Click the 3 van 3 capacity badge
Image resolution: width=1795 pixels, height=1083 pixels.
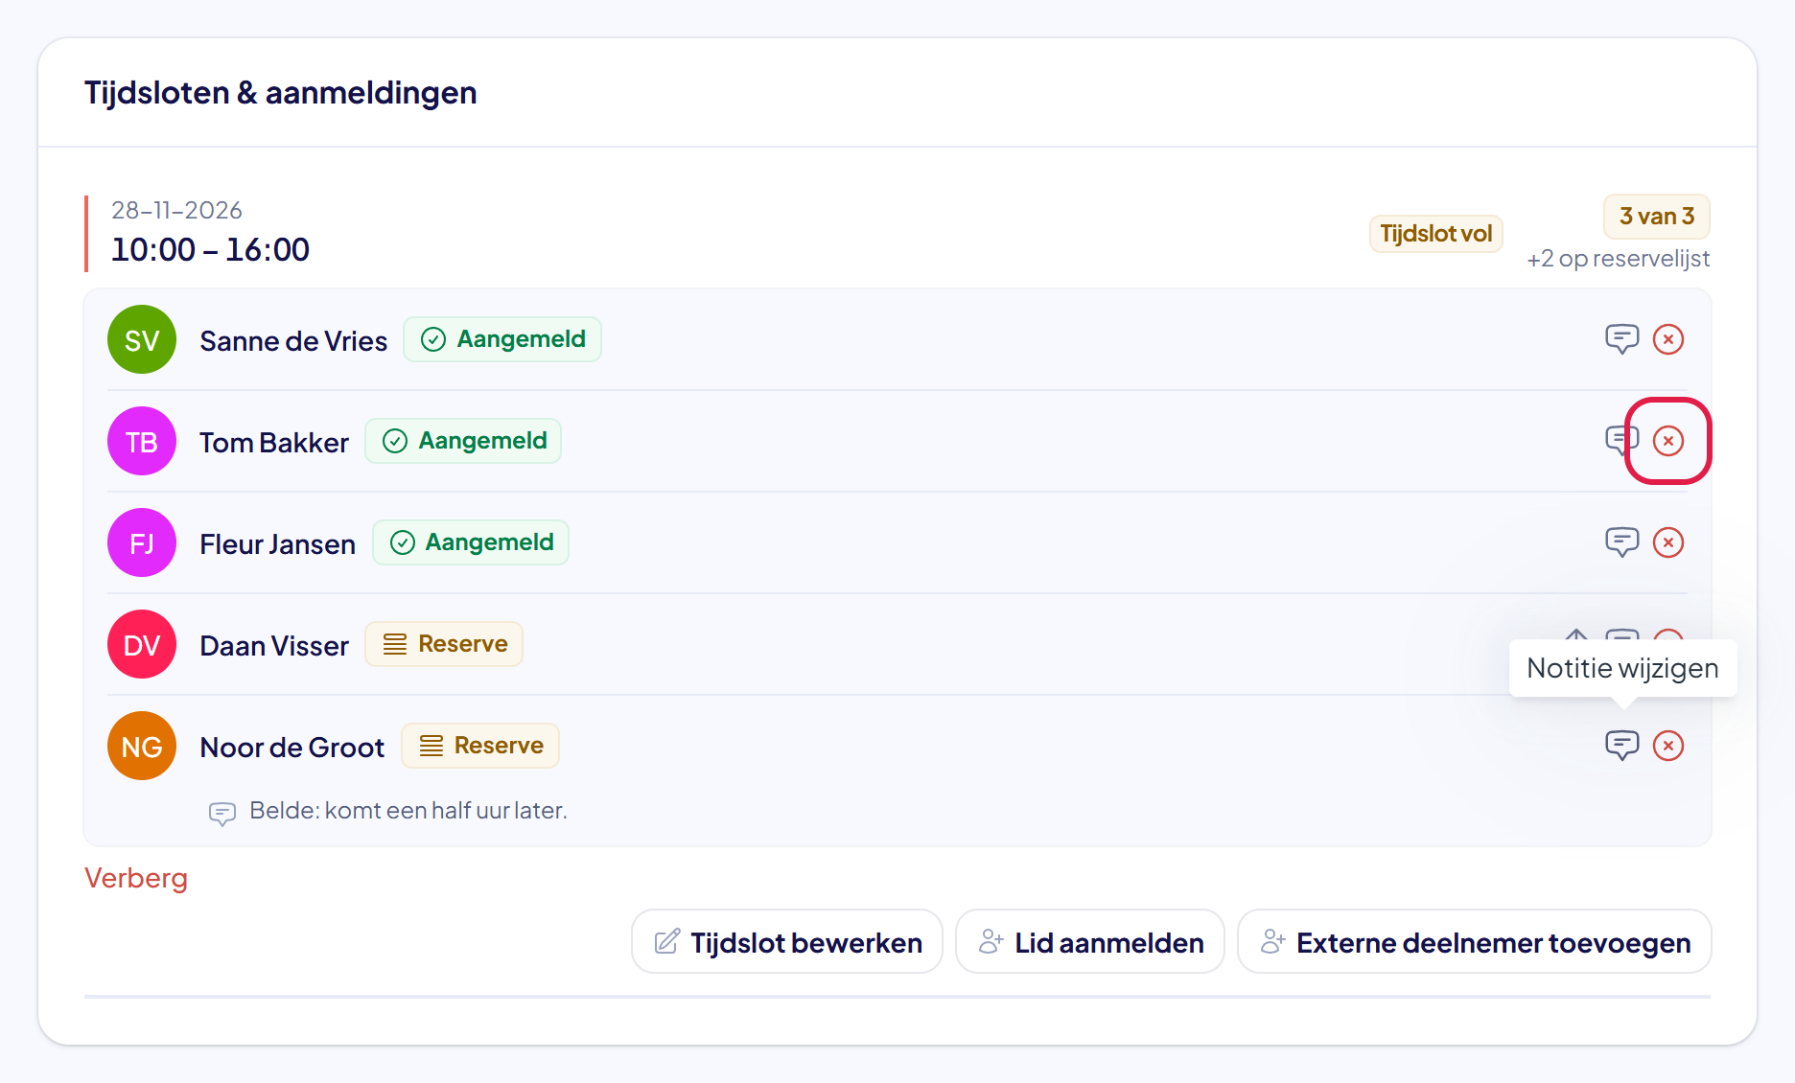pos(1657,217)
